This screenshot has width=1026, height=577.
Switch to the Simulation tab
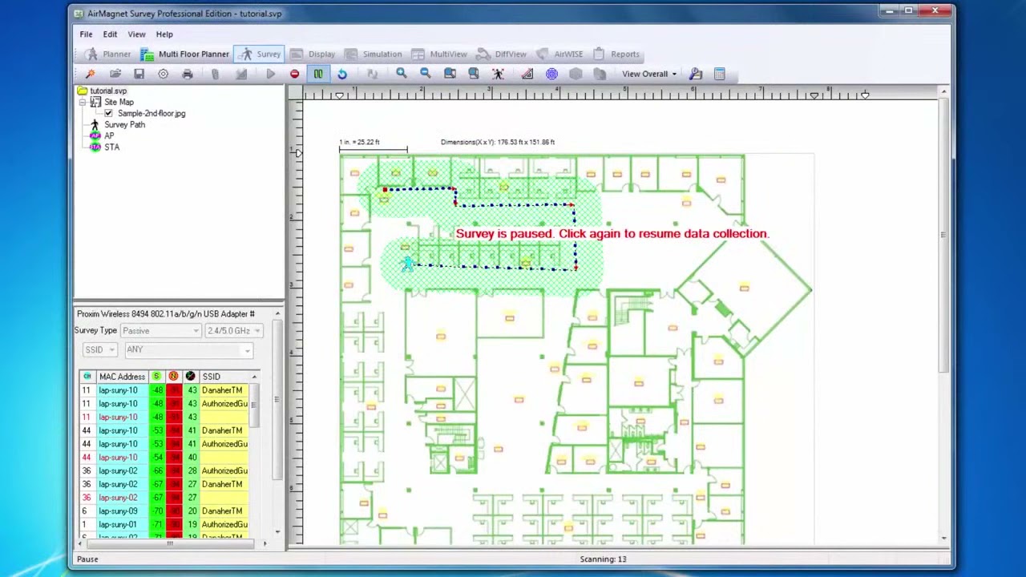click(374, 54)
